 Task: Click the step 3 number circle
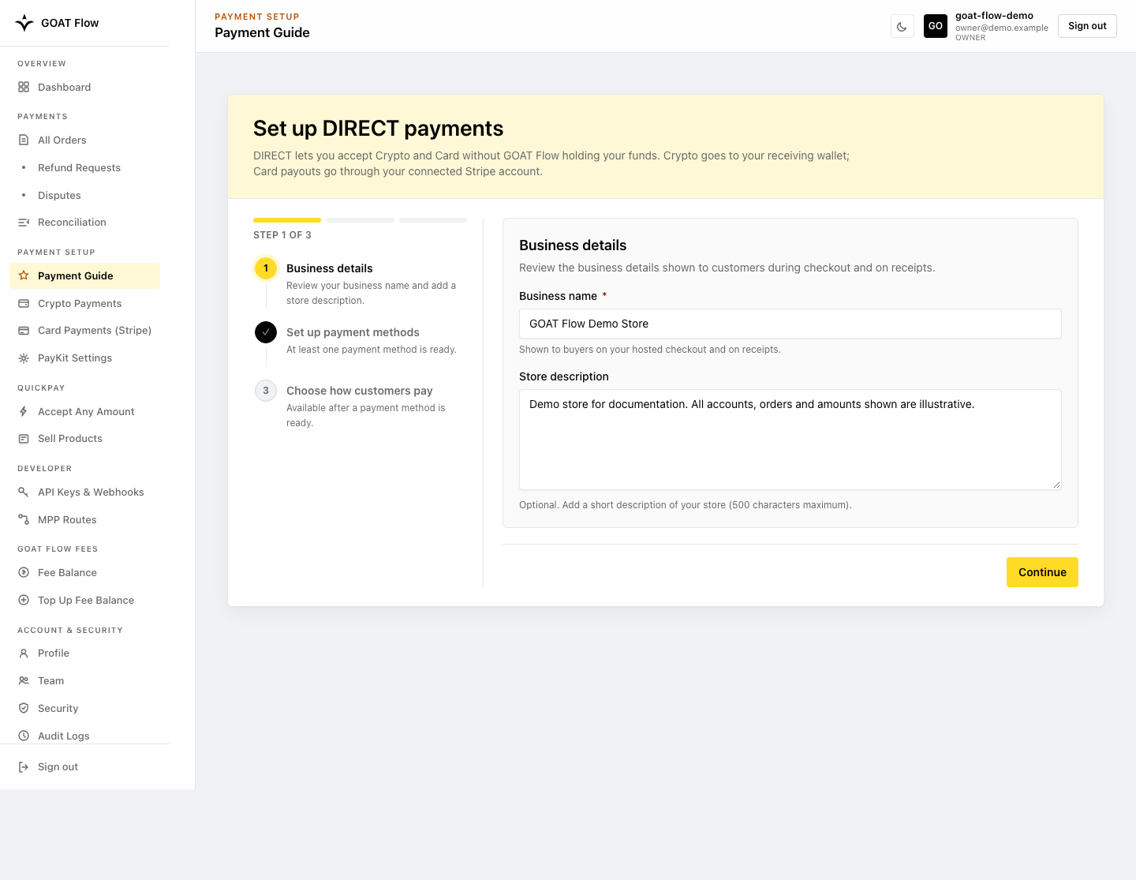tap(266, 391)
